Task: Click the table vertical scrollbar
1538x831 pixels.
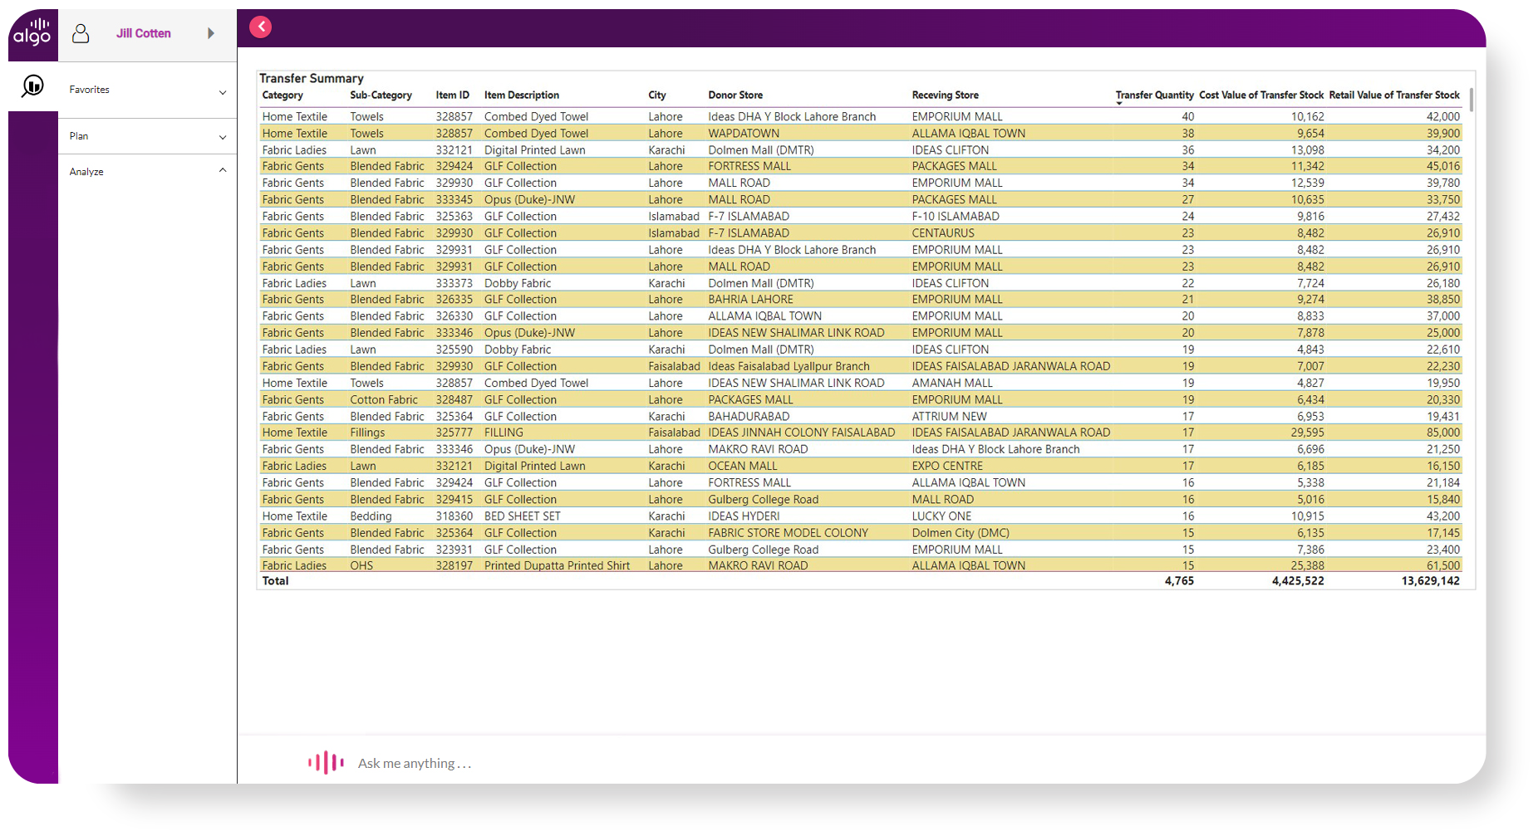Action: click(1472, 100)
